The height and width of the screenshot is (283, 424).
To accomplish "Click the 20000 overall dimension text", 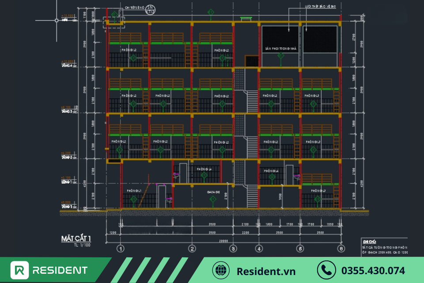I will (223, 241).
